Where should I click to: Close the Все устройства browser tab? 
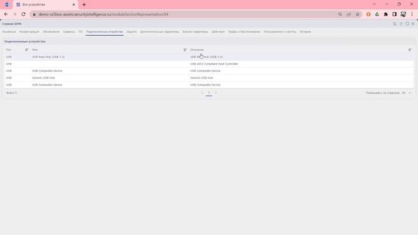point(74,5)
